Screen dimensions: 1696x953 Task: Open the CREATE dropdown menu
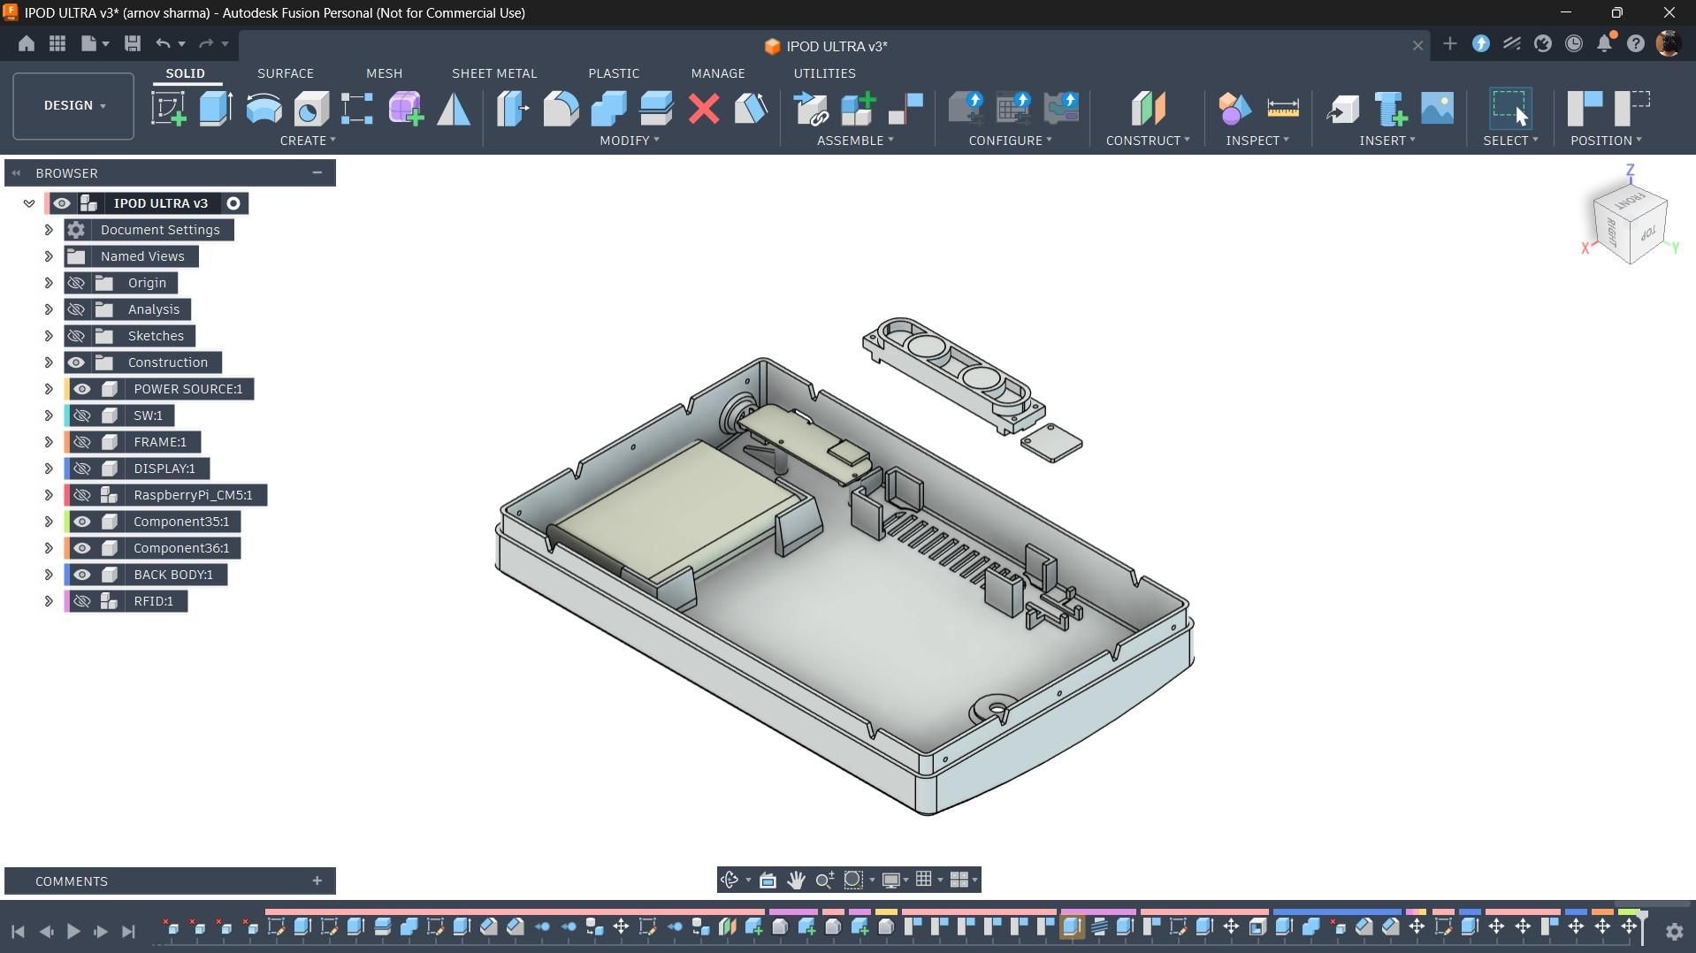(x=308, y=141)
